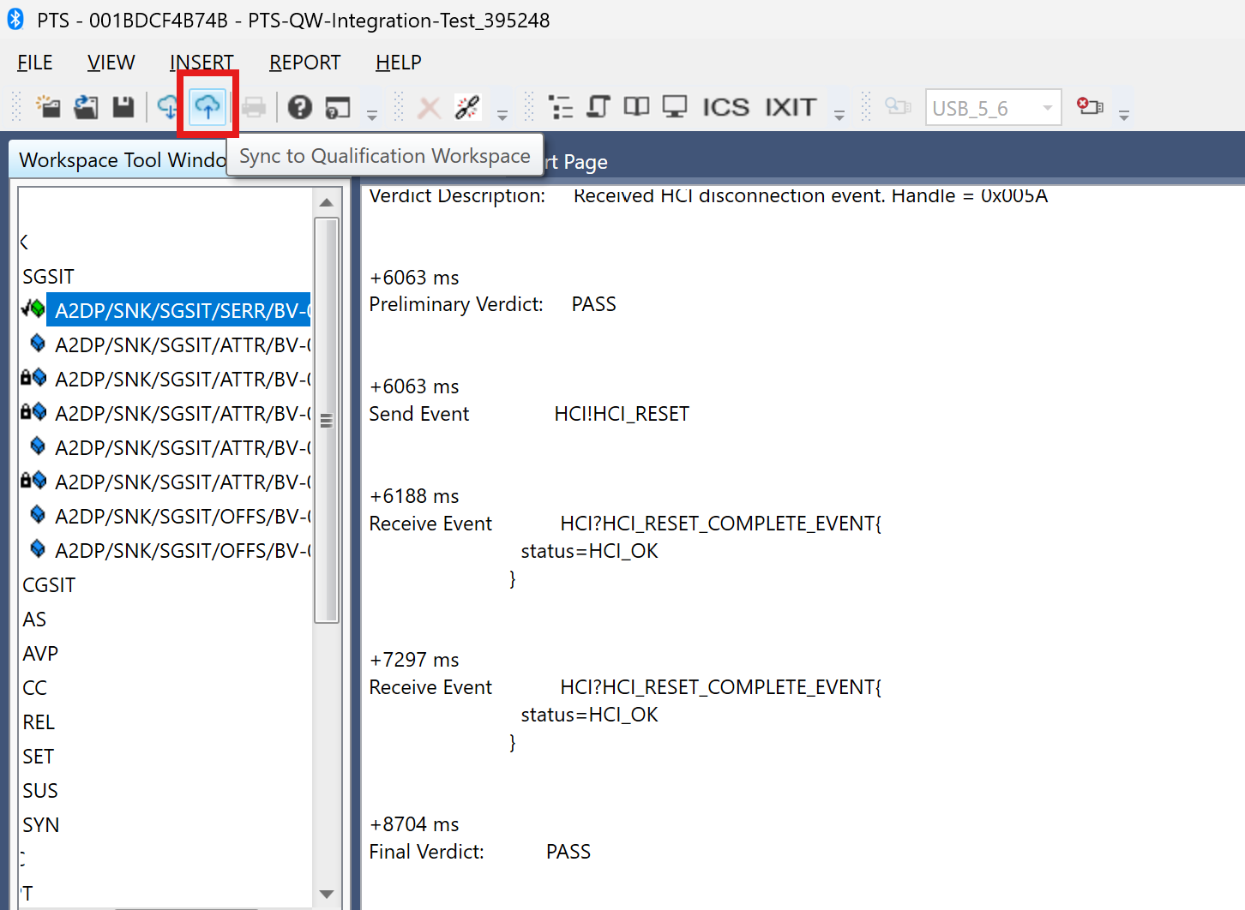Click the greyed-out red X delete icon
The image size is (1245, 910).
pyautogui.click(x=429, y=108)
